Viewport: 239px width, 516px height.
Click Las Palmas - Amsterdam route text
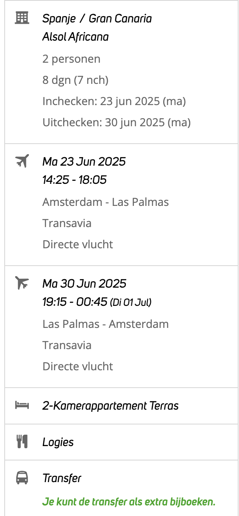tap(106, 324)
